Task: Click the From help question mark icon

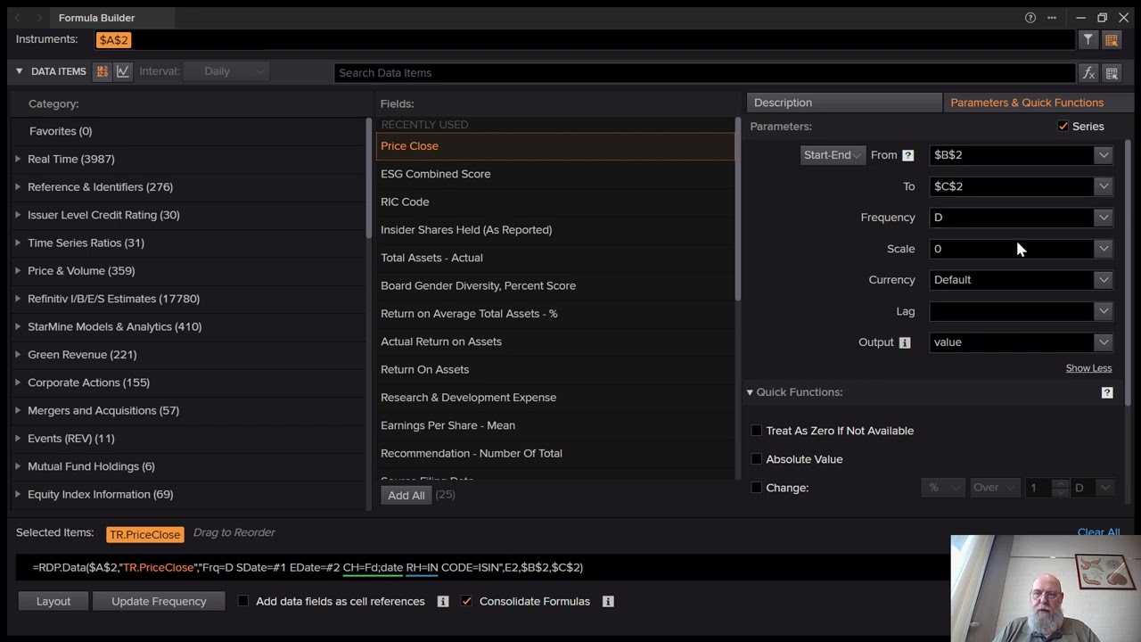Action: [x=907, y=155]
